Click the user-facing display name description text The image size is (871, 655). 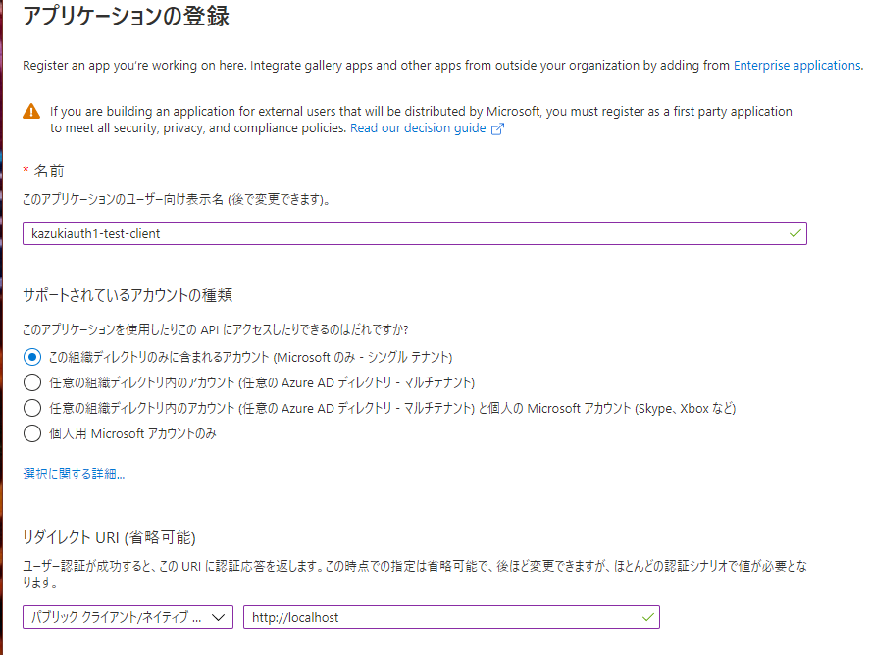click(x=177, y=199)
